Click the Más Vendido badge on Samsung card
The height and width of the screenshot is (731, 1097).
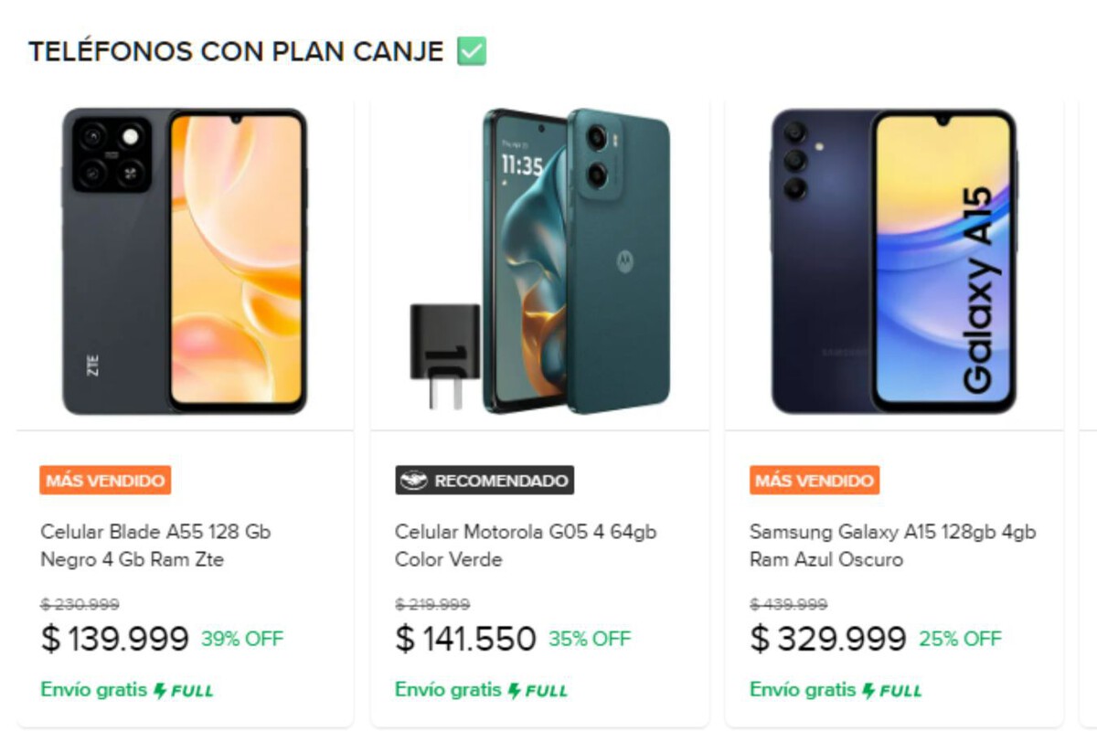815,481
